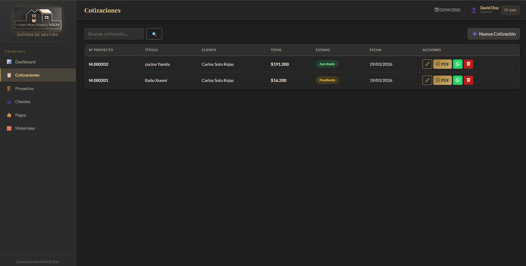
Task: Click the ESTADO column header
Action: (x=323, y=50)
